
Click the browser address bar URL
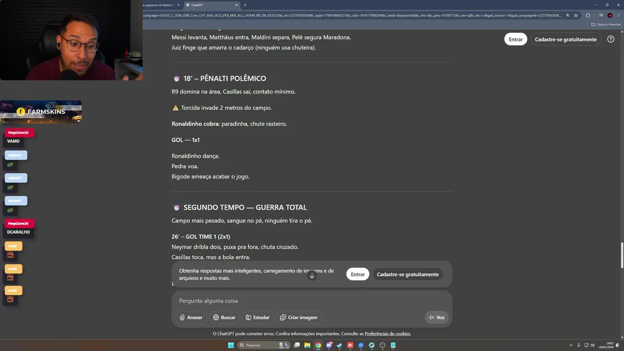pyautogui.click(x=352, y=15)
